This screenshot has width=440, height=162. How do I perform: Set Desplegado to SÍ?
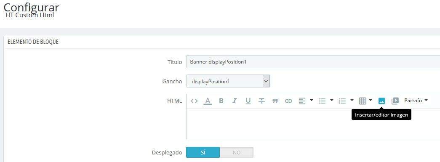[203, 152]
